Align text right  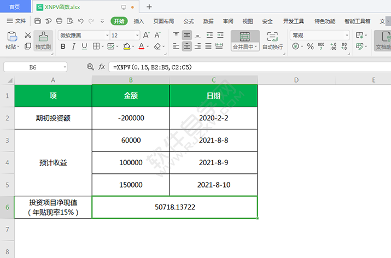click(x=197, y=46)
